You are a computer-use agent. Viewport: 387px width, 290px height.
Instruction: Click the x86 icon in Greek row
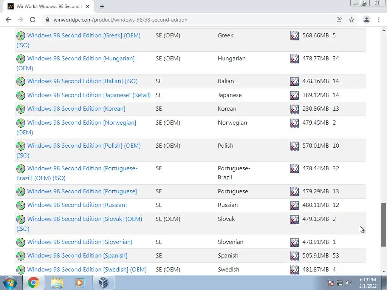click(x=294, y=36)
